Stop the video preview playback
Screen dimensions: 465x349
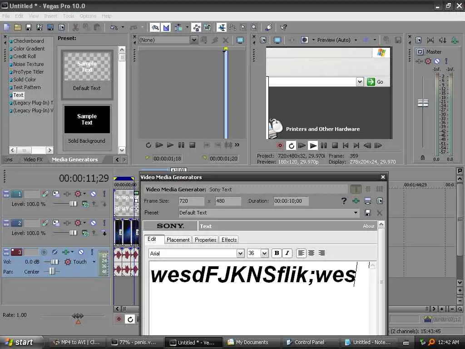(x=335, y=145)
